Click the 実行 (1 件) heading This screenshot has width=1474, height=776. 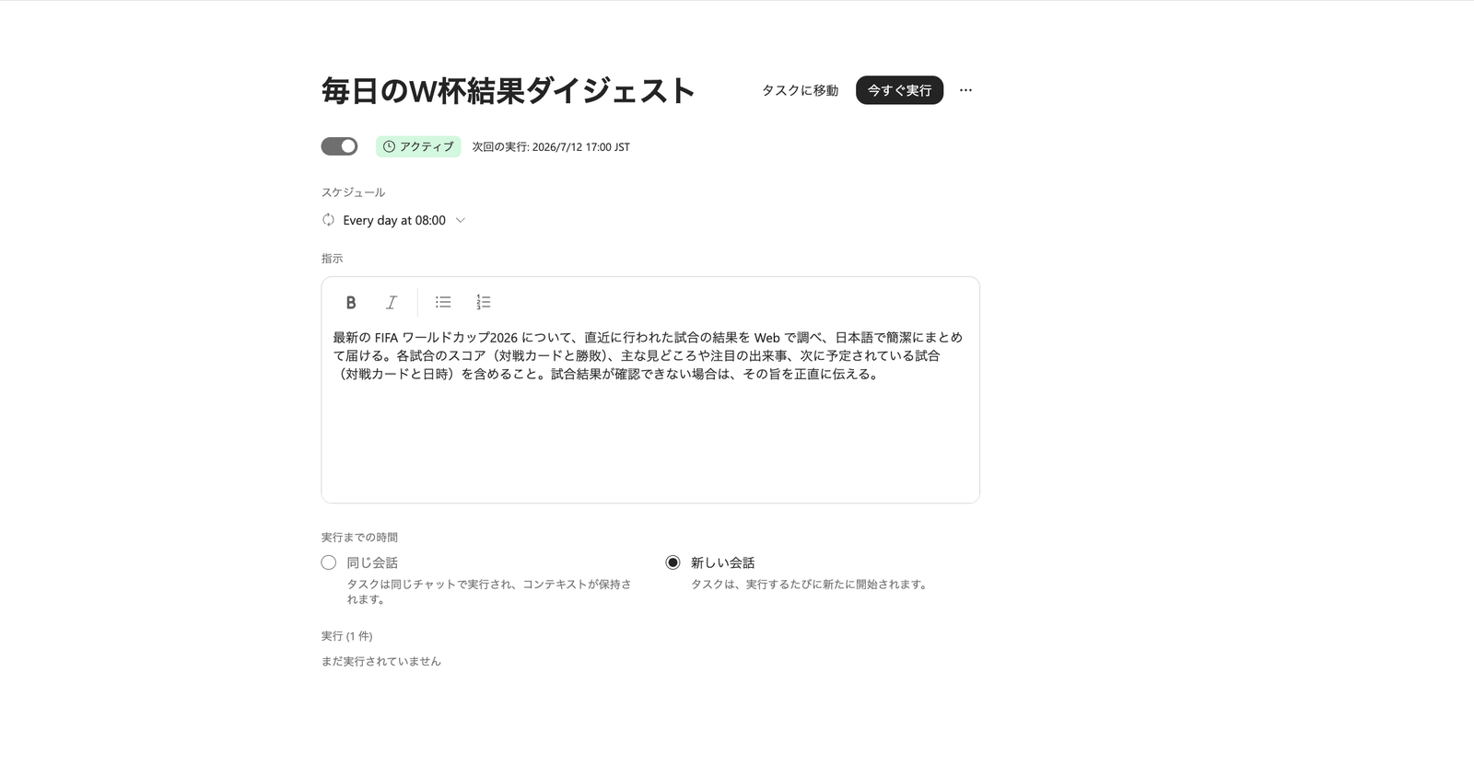tap(346, 636)
